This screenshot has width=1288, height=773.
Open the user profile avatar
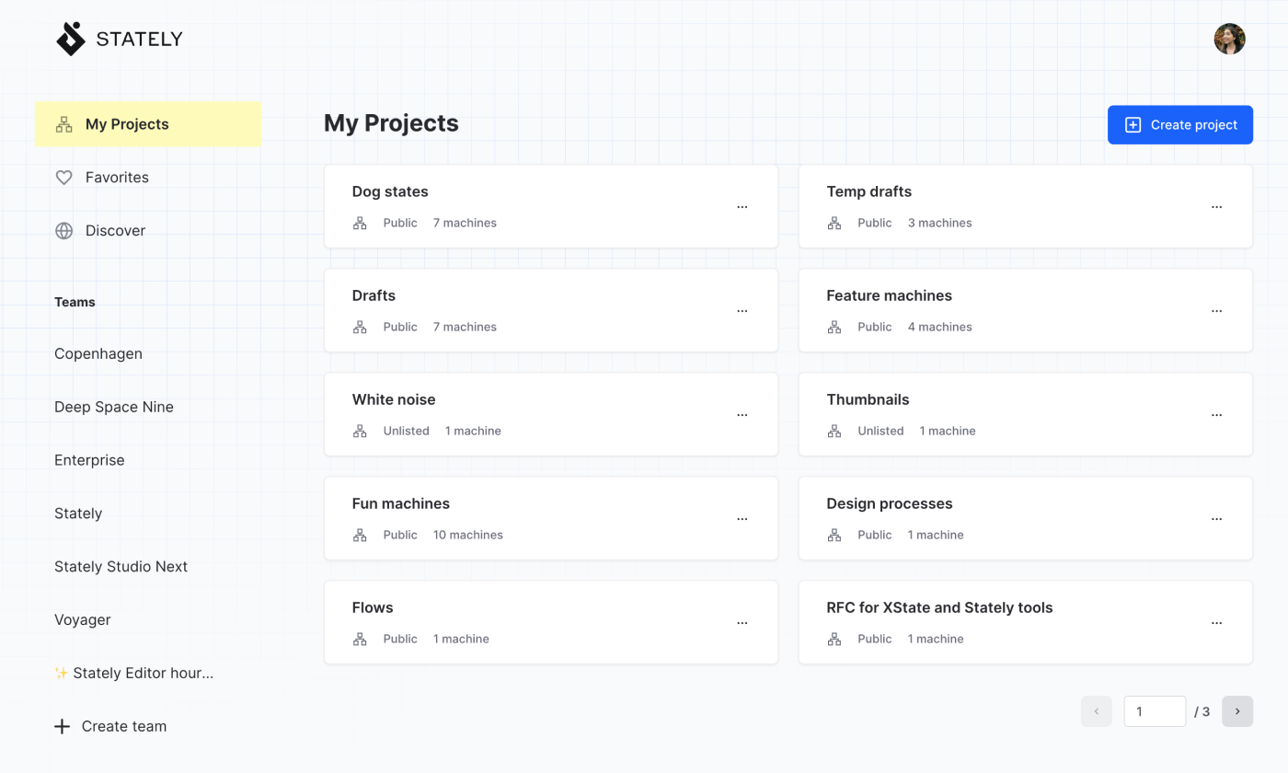[x=1229, y=39]
